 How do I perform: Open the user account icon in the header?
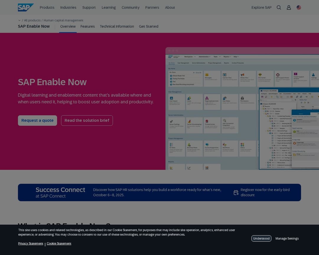[x=289, y=7]
